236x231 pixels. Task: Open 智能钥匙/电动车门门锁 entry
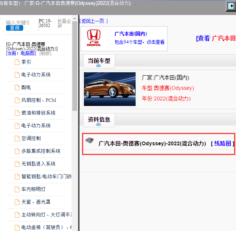click(46, 176)
